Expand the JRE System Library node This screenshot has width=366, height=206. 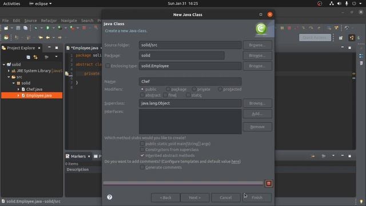click(x=9, y=71)
